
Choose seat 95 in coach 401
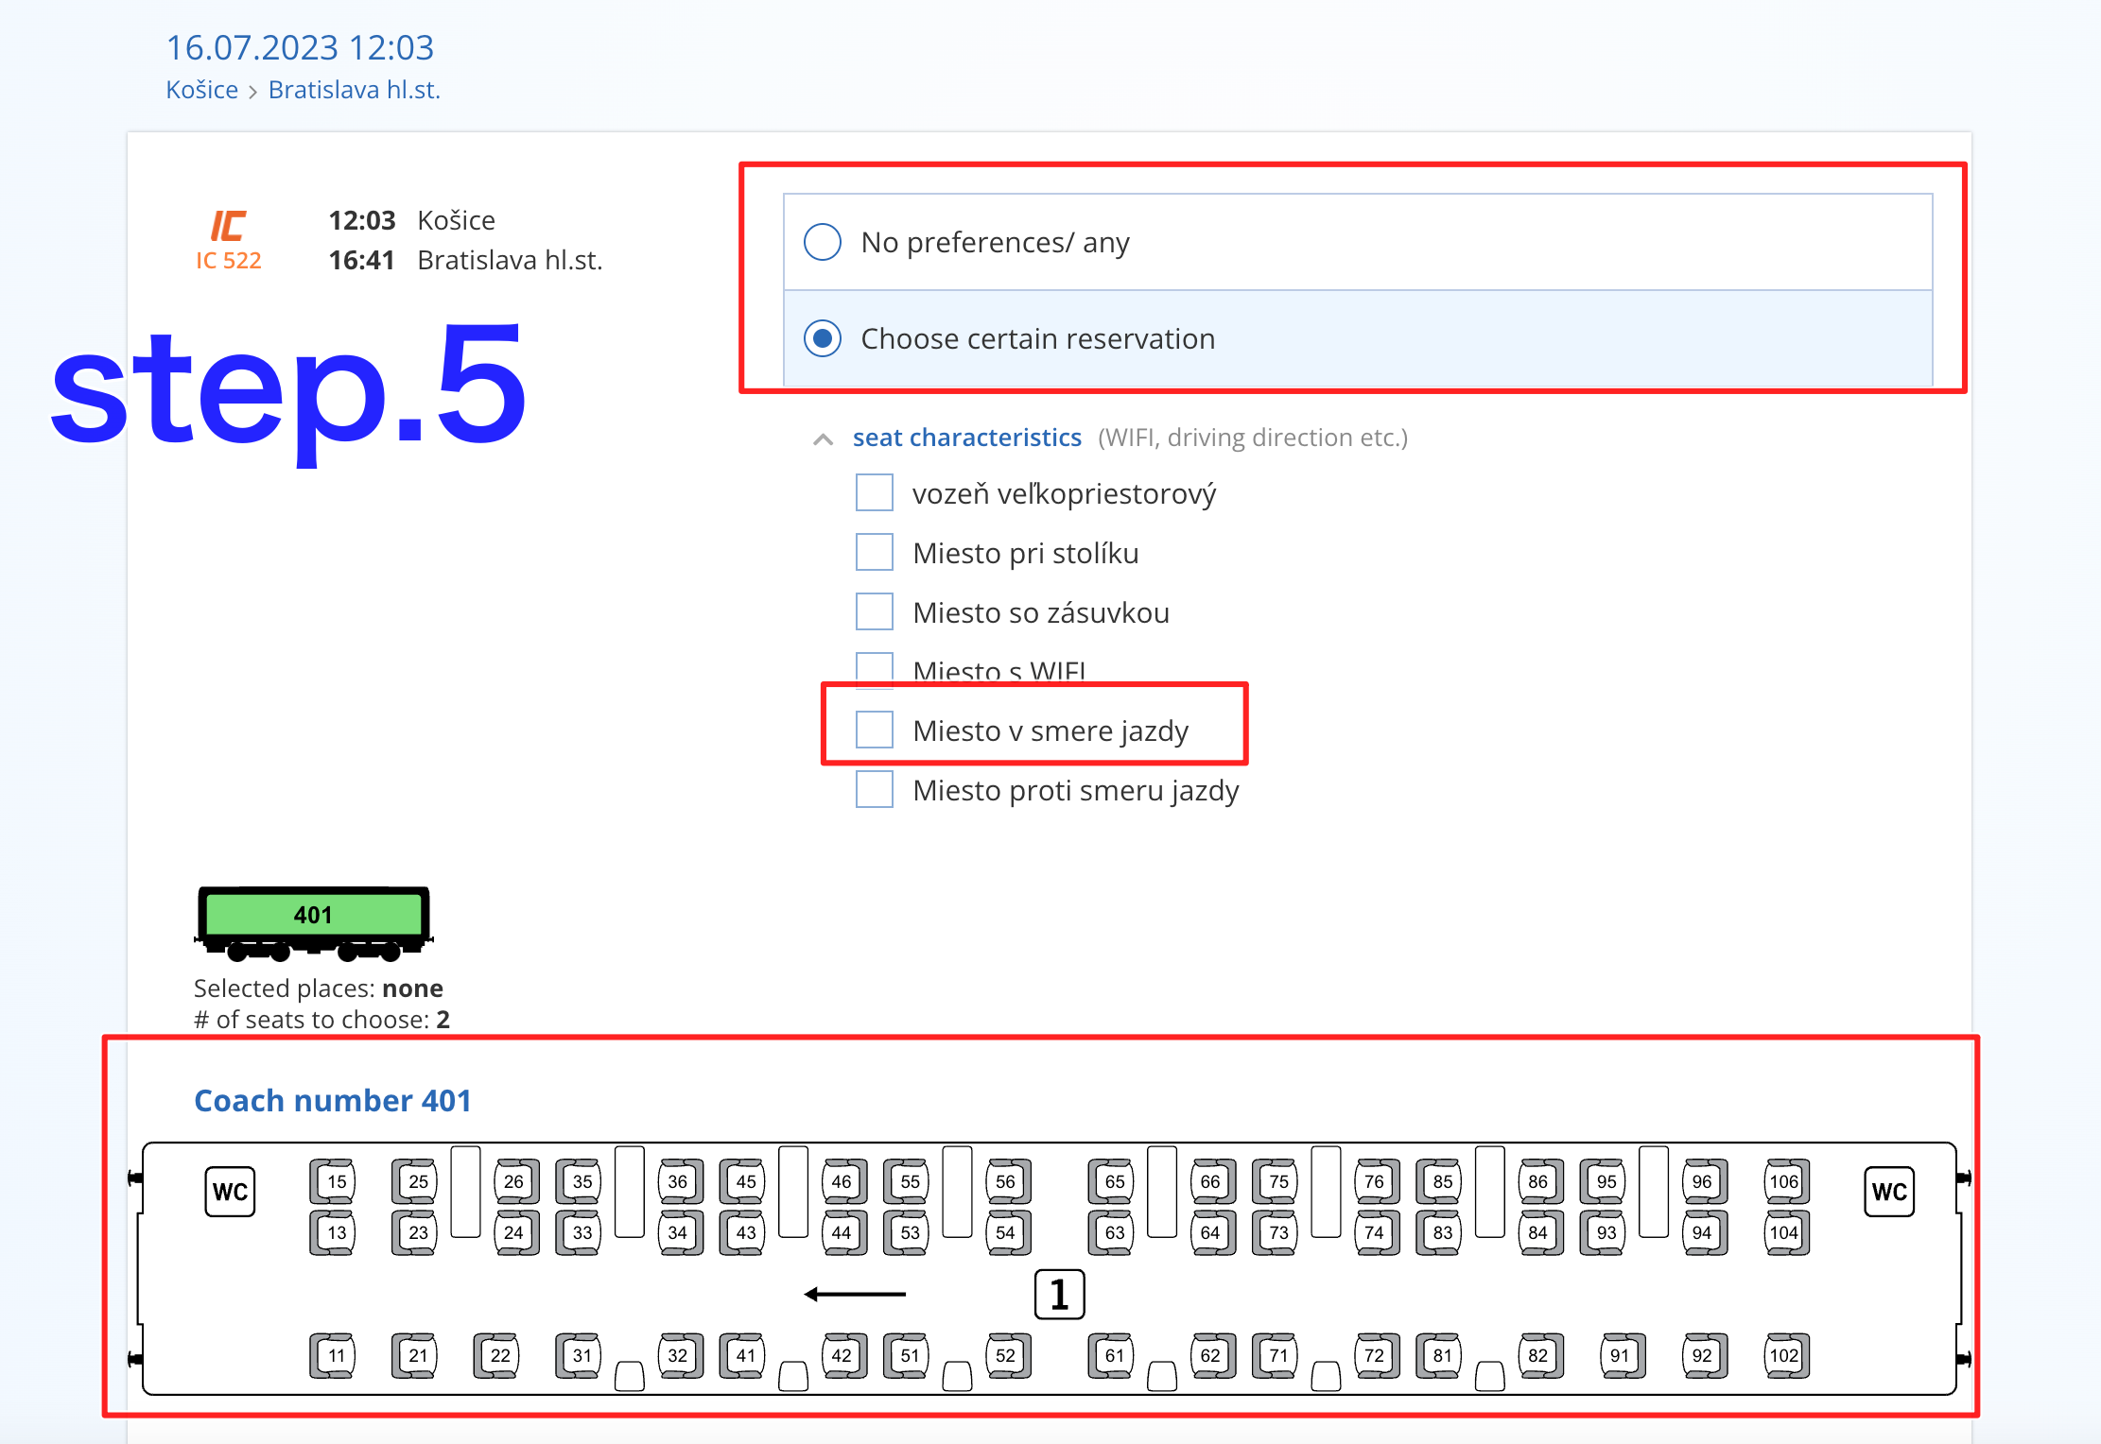[x=1603, y=1181]
